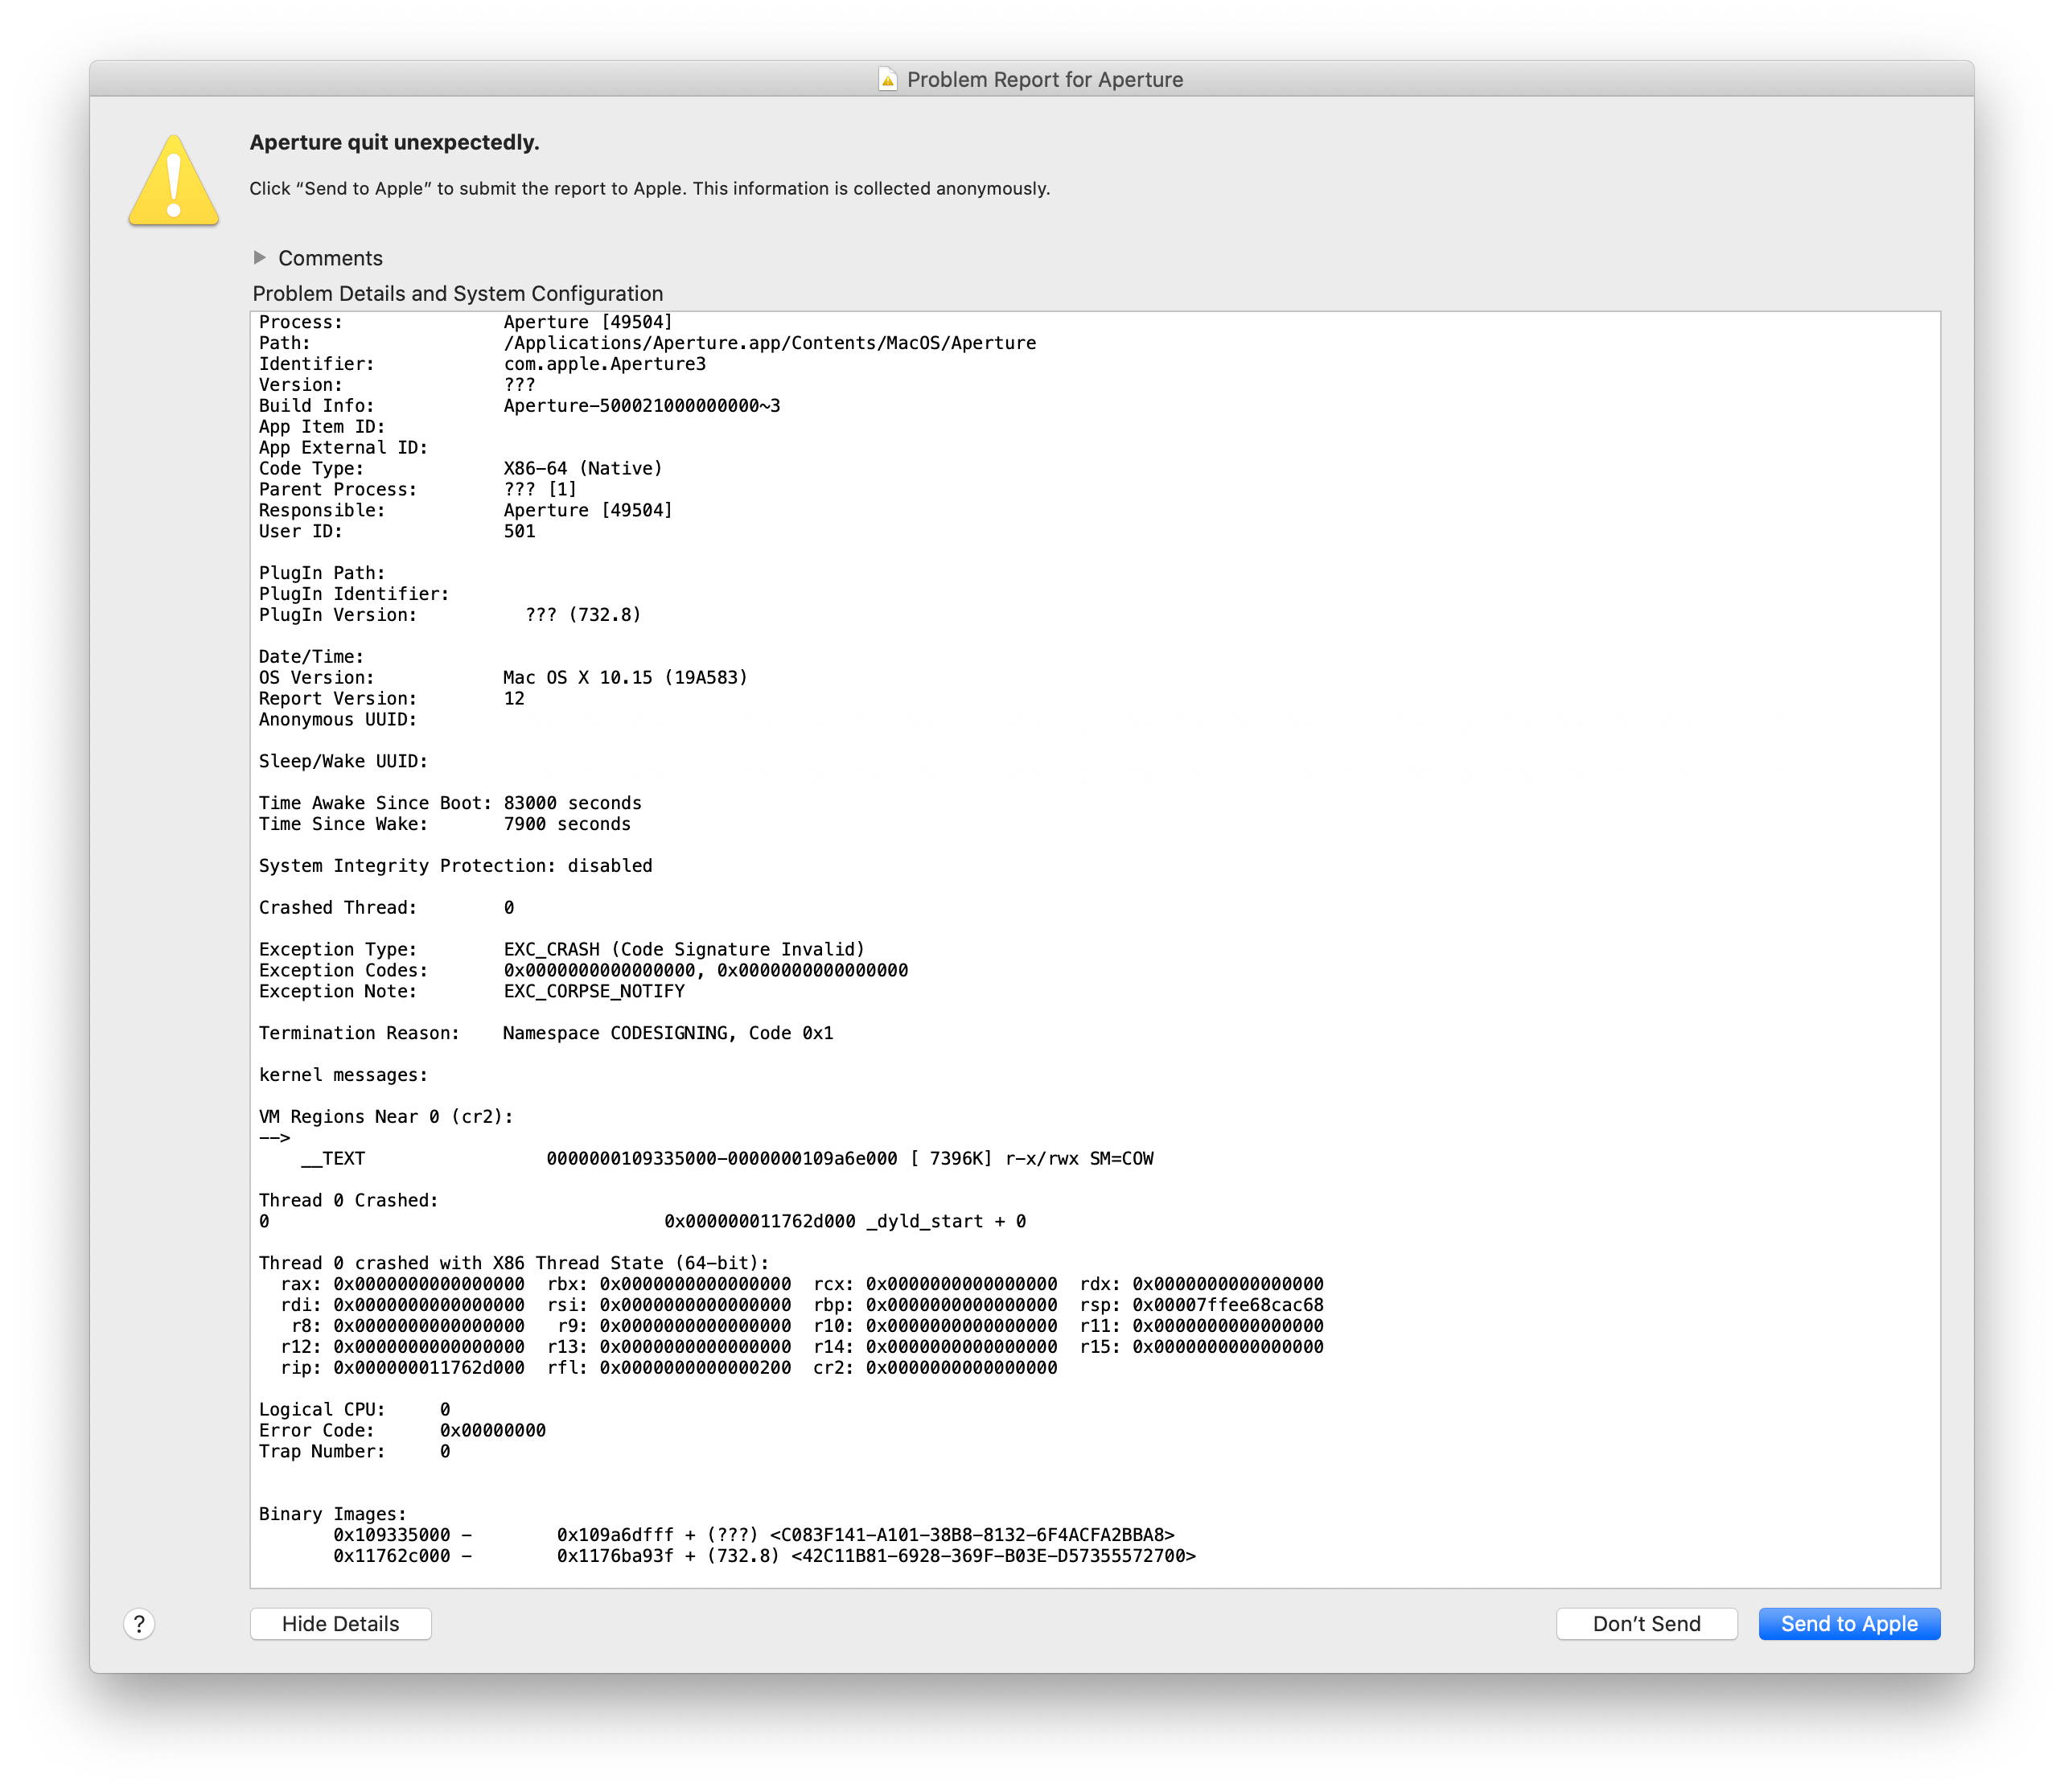Click the User ID 501 line
This screenshot has height=1792, width=2064.
point(397,531)
